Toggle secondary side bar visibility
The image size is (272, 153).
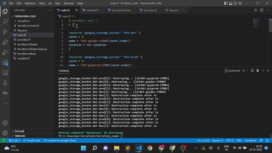(x=235, y=3)
